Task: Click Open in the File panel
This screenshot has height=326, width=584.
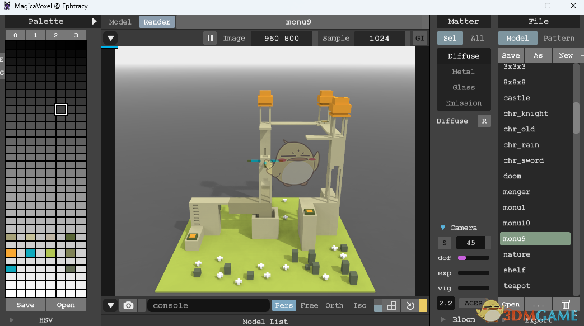Action: (510, 304)
